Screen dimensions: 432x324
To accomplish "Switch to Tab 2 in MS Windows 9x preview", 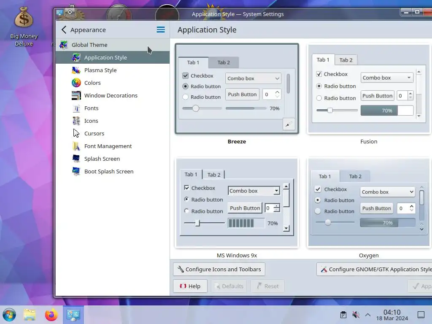I will pyautogui.click(x=214, y=175).
